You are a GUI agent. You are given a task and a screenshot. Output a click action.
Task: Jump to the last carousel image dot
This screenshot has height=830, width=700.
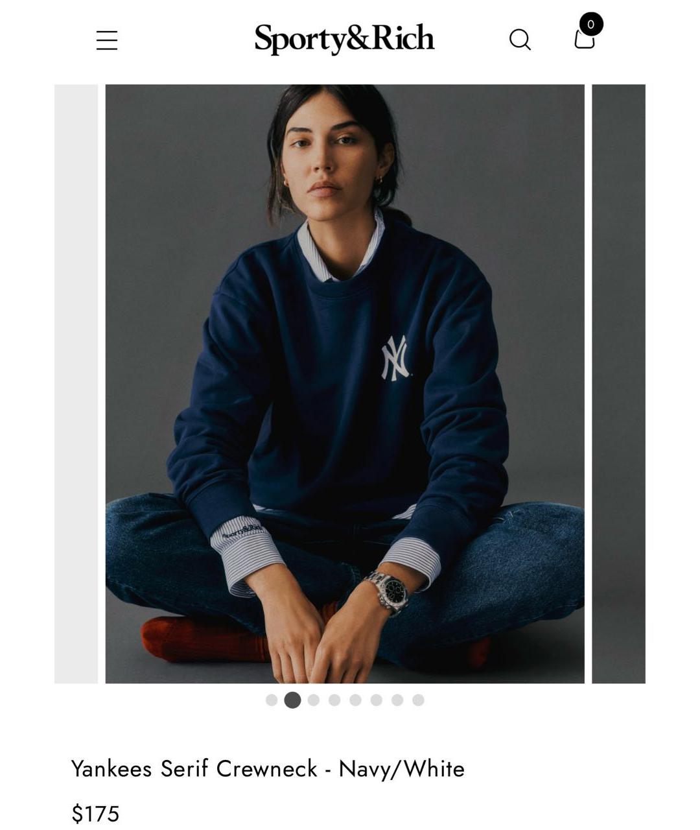(418, 700)
